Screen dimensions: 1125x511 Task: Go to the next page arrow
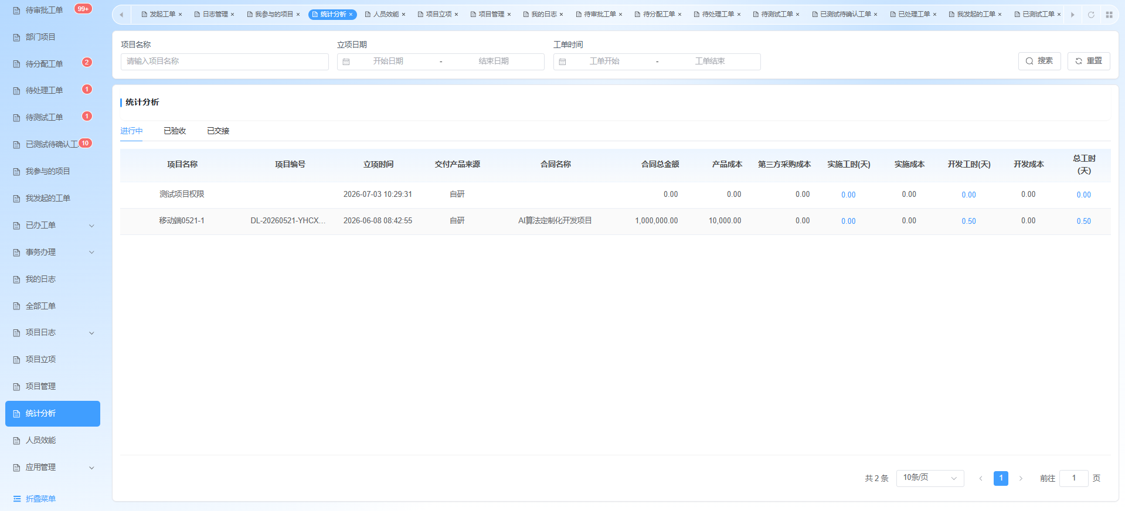[1021, 479]
